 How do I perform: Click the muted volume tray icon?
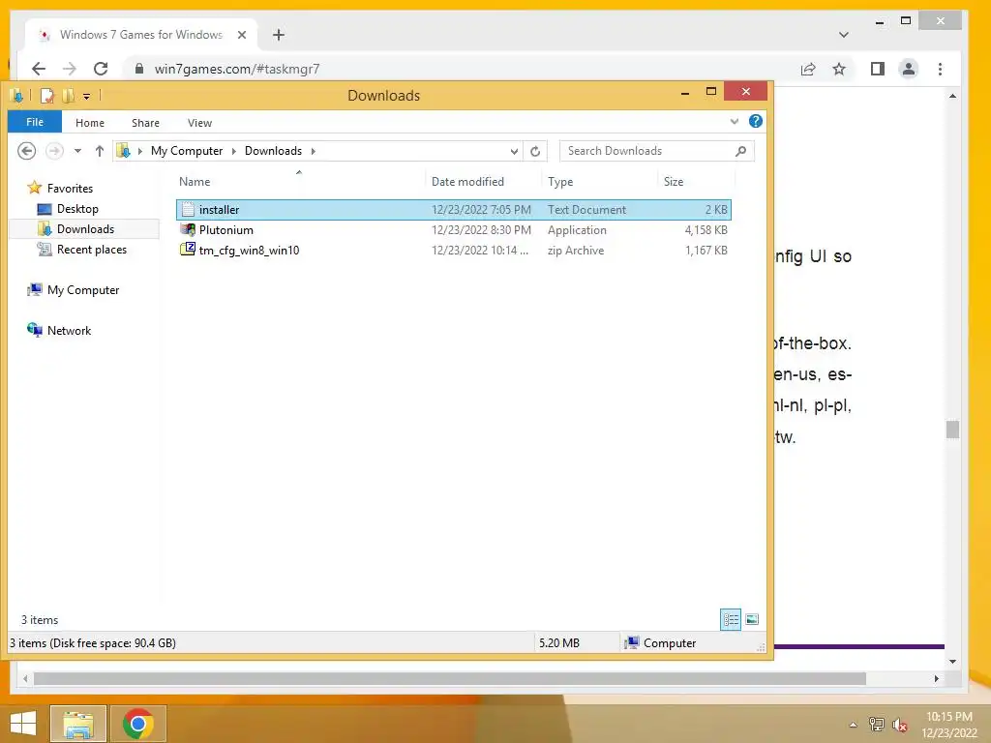(899, 725)
